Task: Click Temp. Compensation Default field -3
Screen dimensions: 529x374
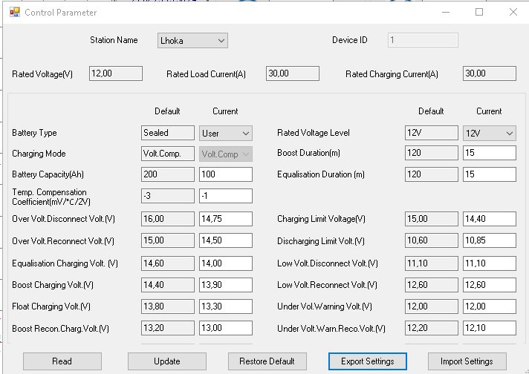Action: pyautogui.click(x=168, y=196)
